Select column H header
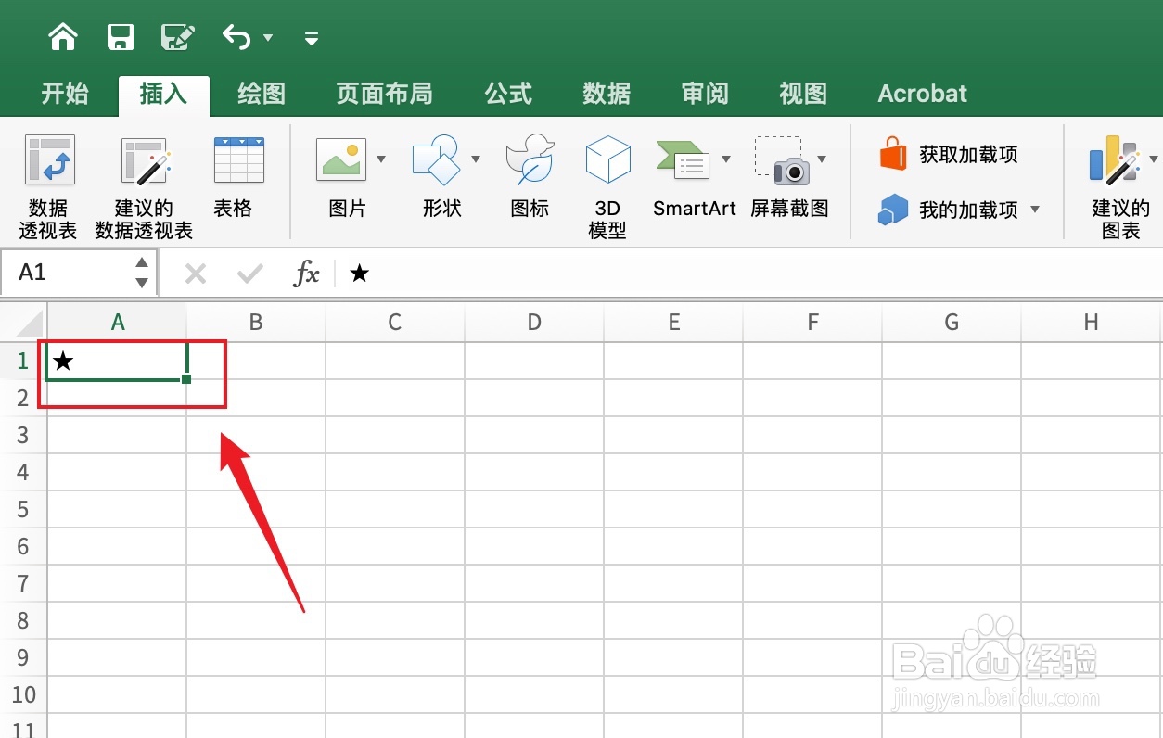 (1092, 323)
